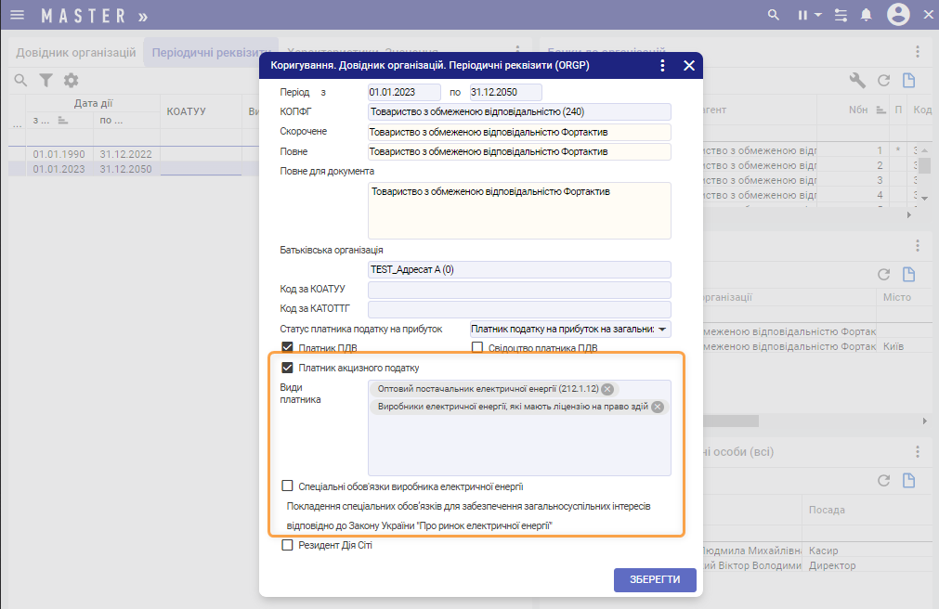939x609 pixels.
Task: Remove the 'Оптовий постачальник електричної енергії' chip
Action: coord(607,389)
